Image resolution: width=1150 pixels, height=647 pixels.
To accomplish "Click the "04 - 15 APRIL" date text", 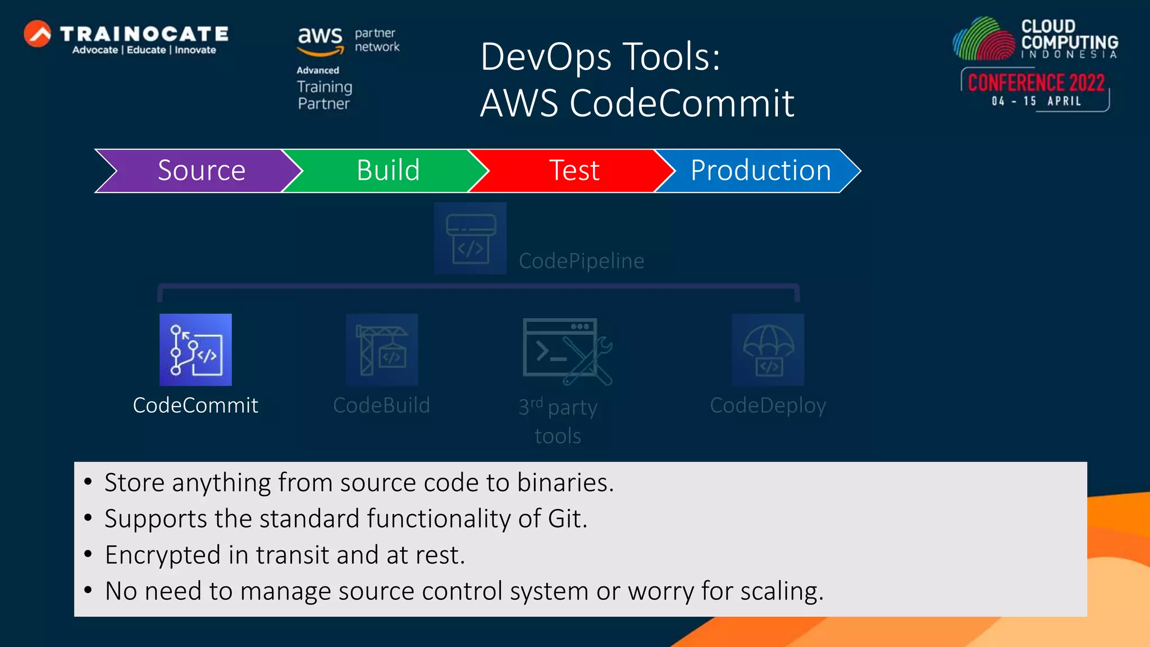I will coord(1036,101).
